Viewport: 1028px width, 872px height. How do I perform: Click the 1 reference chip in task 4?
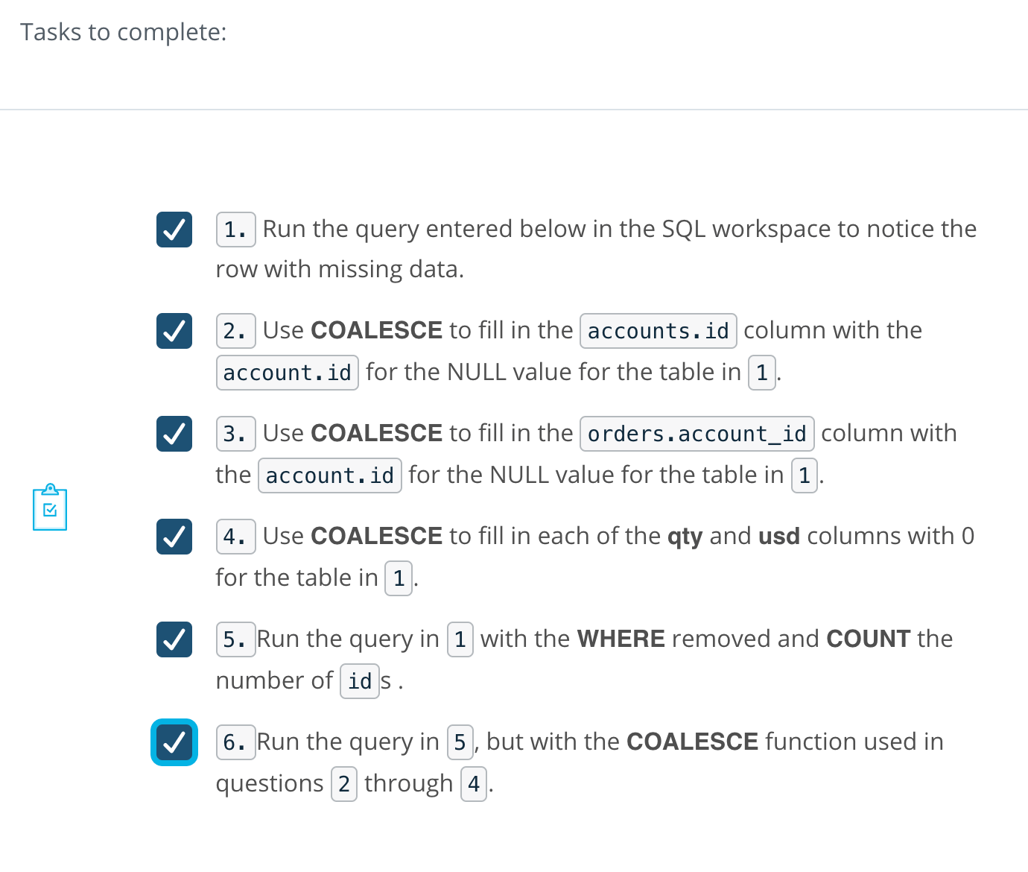pyautogui.click(x=399, y=578)
